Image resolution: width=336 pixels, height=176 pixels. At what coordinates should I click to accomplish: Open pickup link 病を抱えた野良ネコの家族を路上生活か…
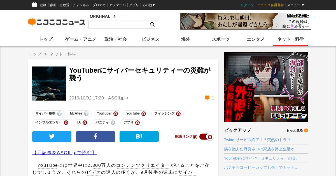[x=261, y=149]
